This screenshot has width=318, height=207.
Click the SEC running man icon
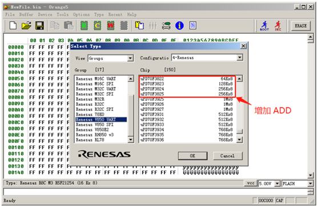click(278, 26)
